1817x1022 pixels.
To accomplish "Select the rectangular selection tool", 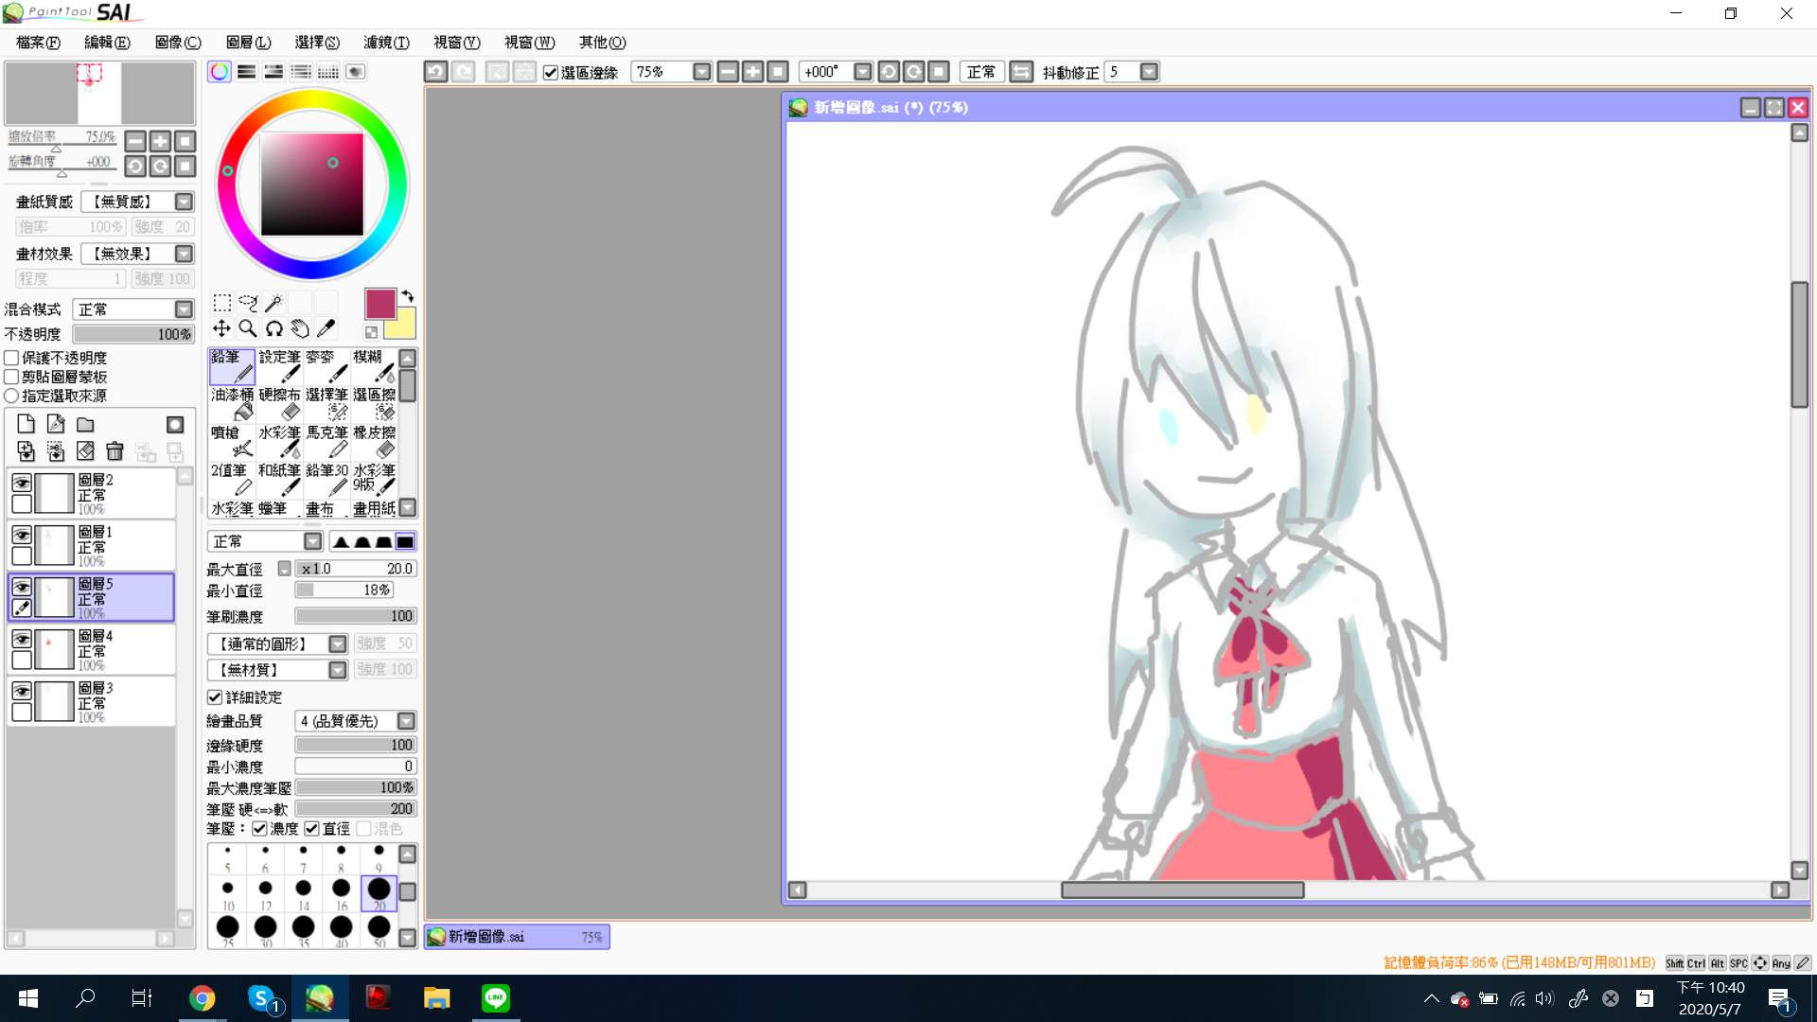I will coord(221,303).
